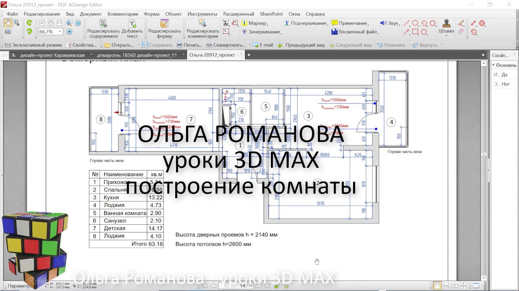The height and width of the screenshot is (291, 519).
Task: Select the Perimeter measurement tool
Action: coord(474,32)
